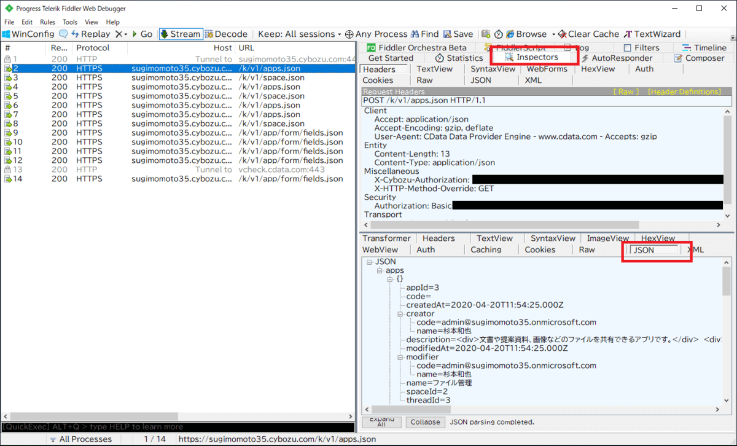Image resolution: width=737 pixels, height=446 pixels.
Task: Collapse the modifier tree node
Action: pyautogui.click(x=400, y=357)
